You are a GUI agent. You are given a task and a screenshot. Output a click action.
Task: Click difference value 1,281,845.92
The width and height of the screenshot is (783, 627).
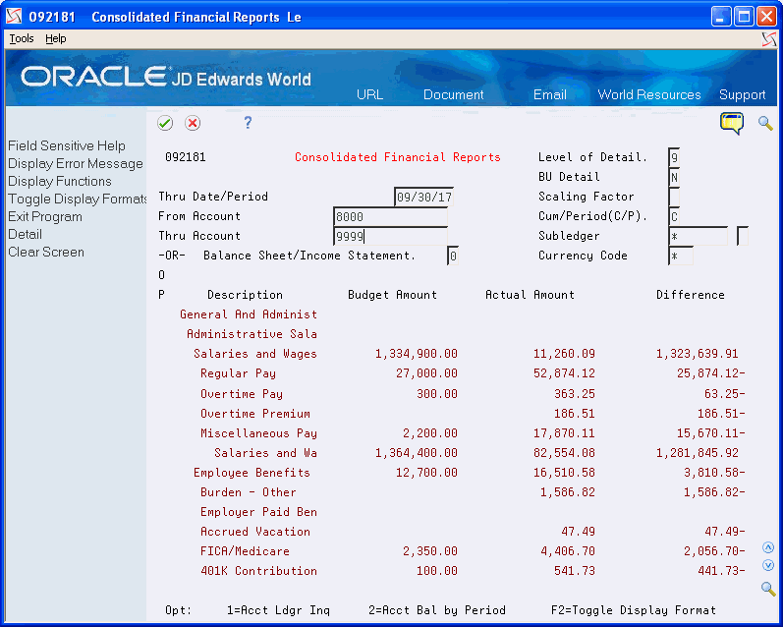tap(697, 453)
